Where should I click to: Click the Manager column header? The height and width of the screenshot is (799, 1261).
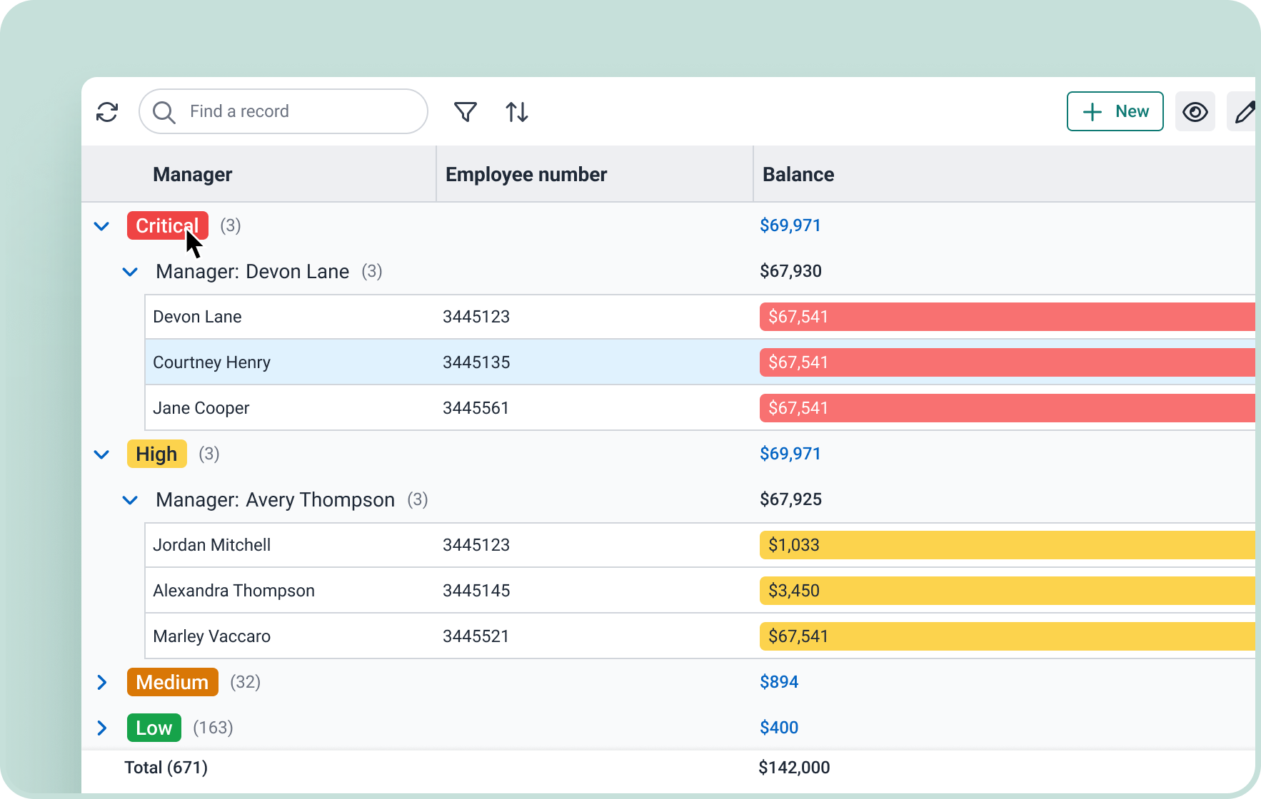[x=192, y=175]
